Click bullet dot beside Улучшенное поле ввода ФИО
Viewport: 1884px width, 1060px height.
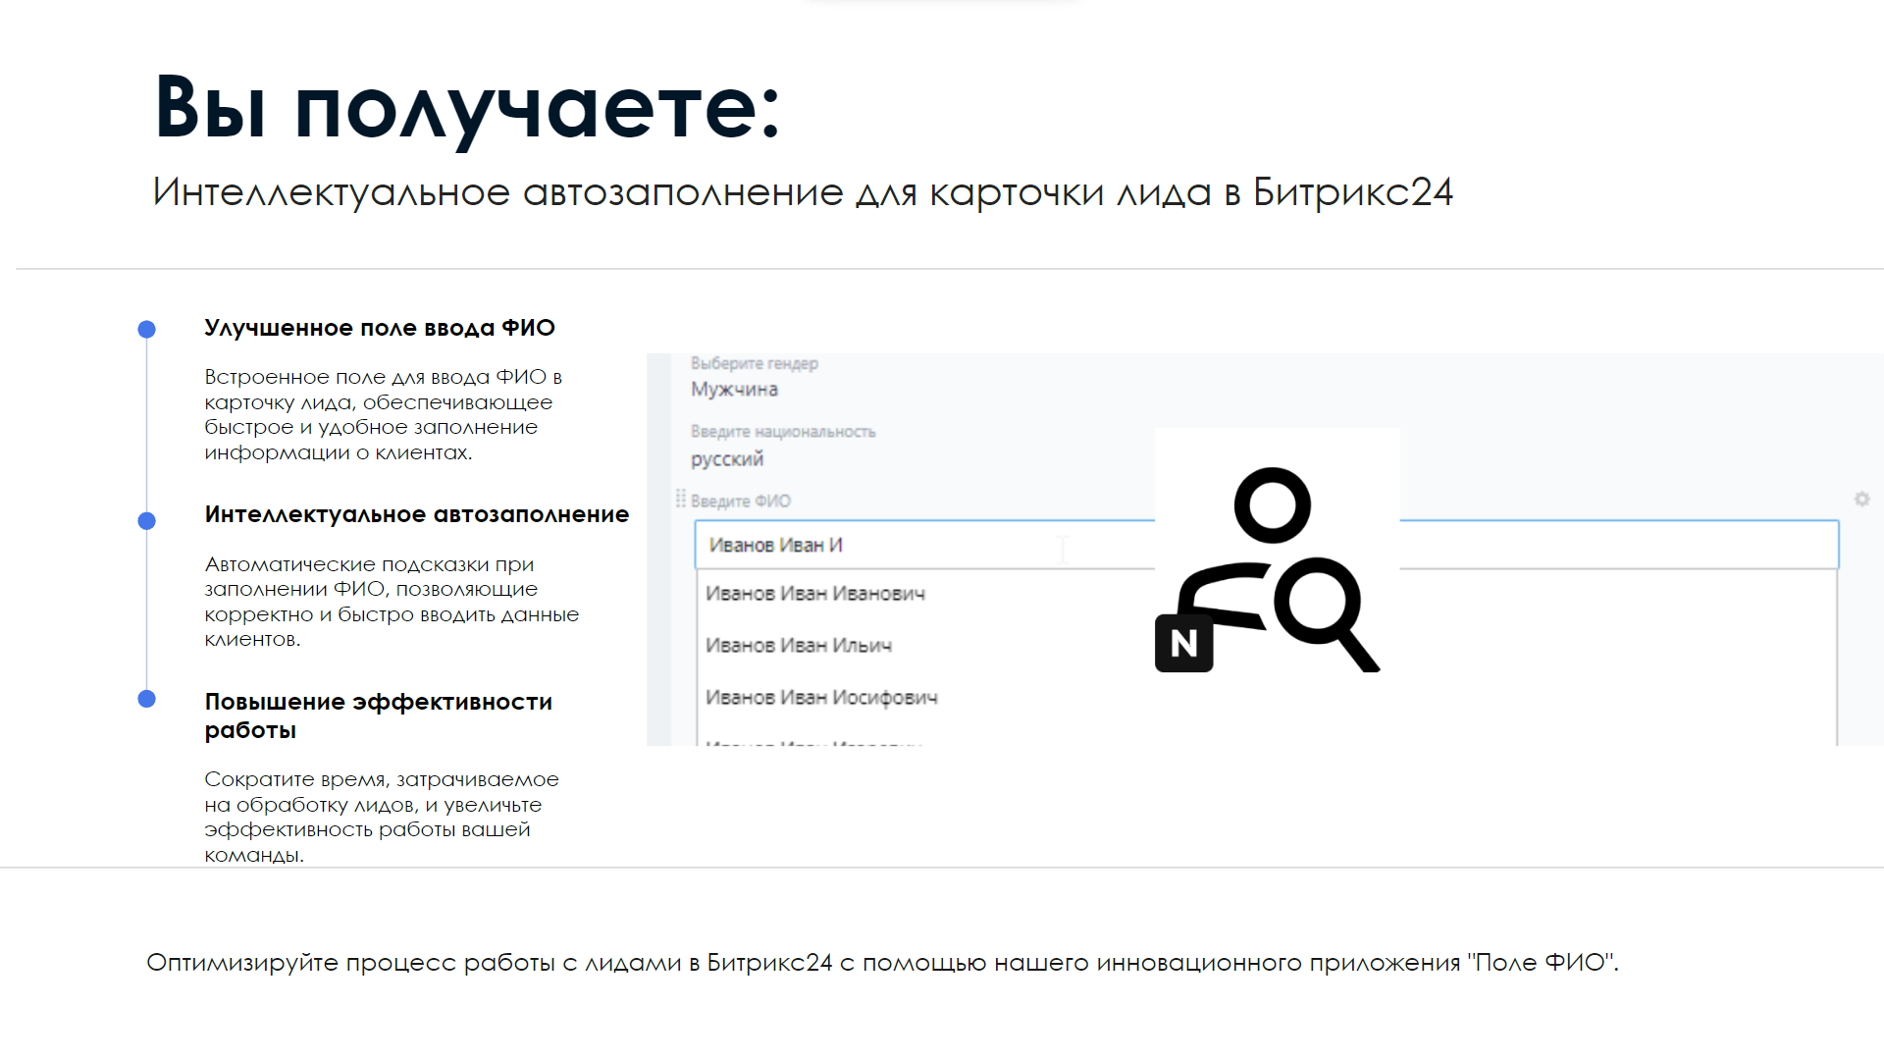[147, 330]
